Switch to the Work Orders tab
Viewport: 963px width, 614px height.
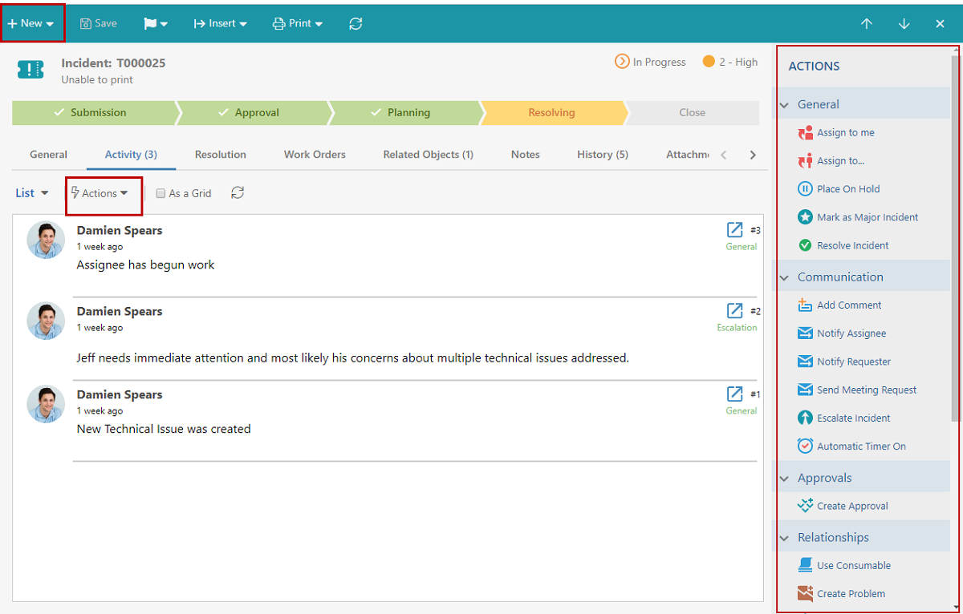(315, 154)
